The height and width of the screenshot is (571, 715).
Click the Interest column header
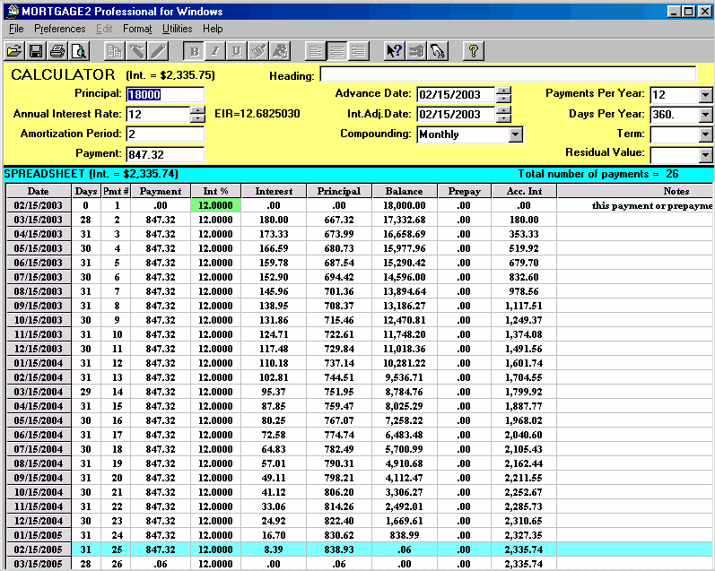[x=274, y=191]
